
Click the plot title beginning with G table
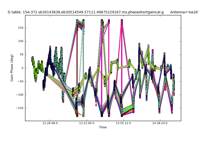click(x=85, y=12)
